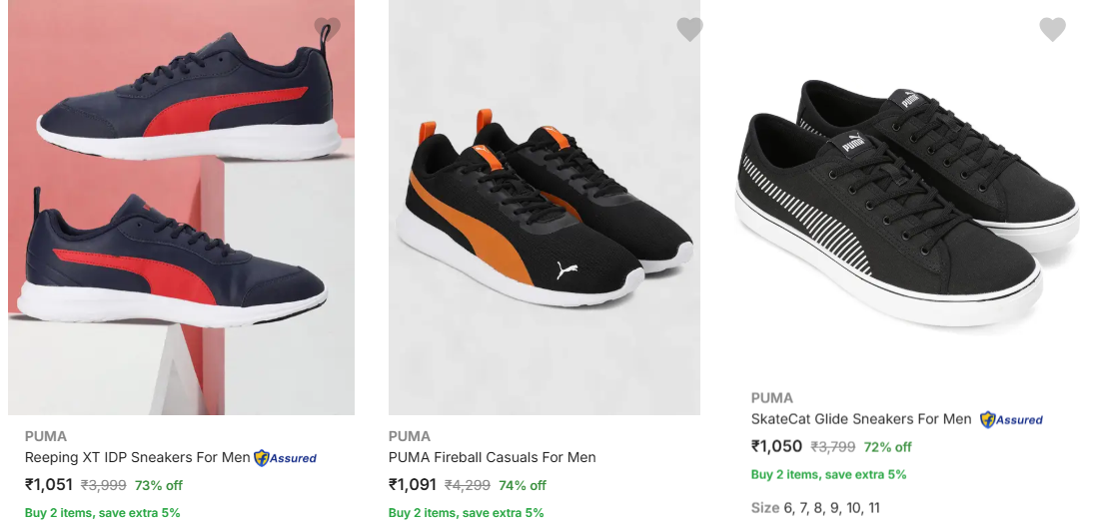Click Assured badge beside SkateCat Glide sneakers
The width and height of the screenshot is (1100, 530).
(x=1011, y=420)
